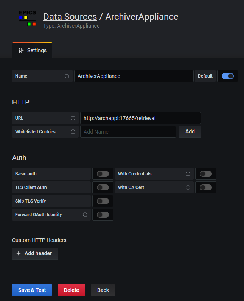Open the Data Sources breadcrumb link

tap(70, 17)
